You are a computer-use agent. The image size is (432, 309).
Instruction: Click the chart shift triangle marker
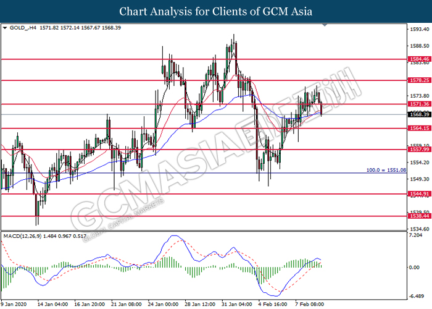(325, 25)
